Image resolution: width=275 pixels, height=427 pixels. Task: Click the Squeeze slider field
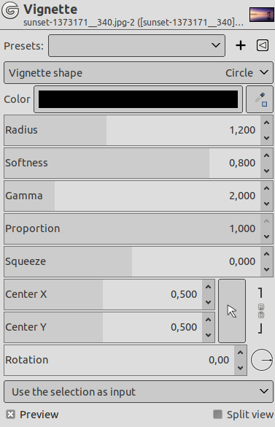[x=132, y=261]
